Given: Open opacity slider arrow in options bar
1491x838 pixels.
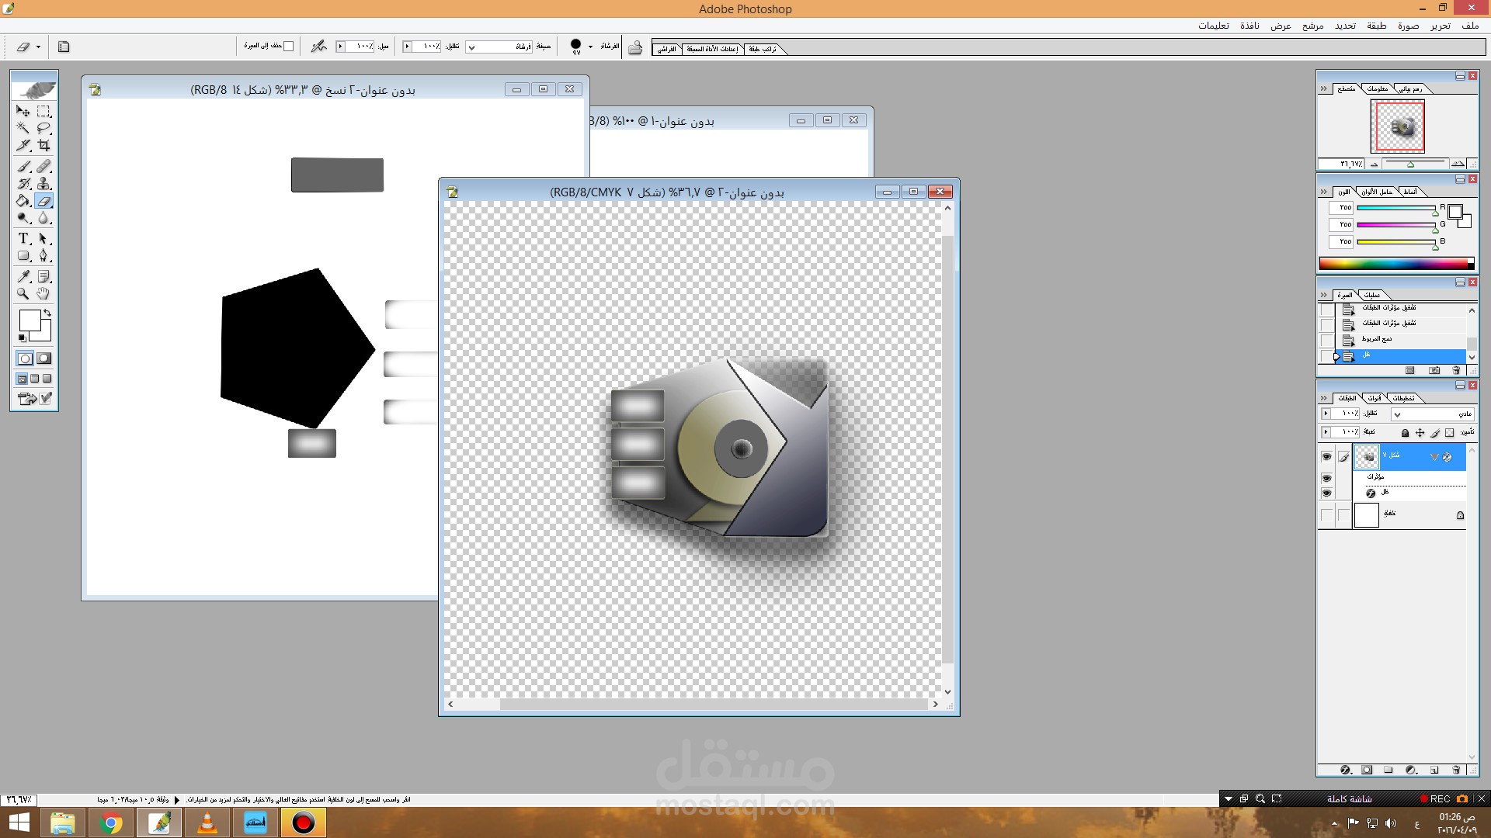Looking at the screenshot, I should click(x=407, y=47).
